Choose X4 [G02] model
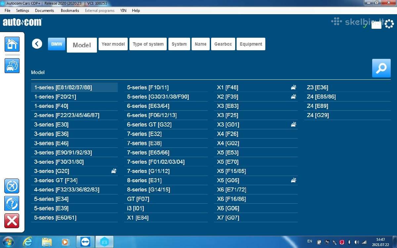The width and height of the screenshot is (397, 248). click(x=256, y=143)
